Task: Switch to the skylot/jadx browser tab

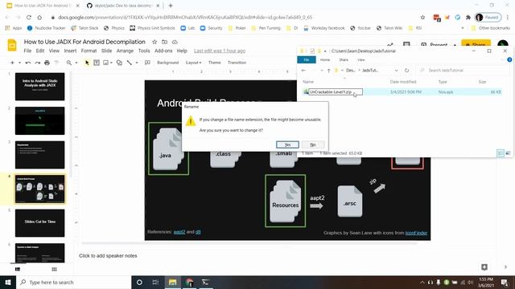Action: (123, 6)
